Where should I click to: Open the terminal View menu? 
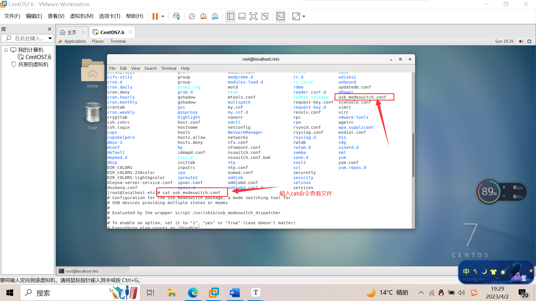[x=135, y=68]
